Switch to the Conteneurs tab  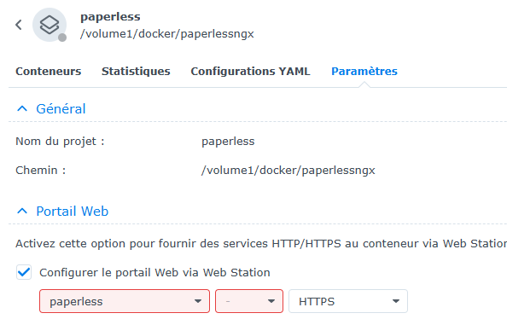(49, 71)
